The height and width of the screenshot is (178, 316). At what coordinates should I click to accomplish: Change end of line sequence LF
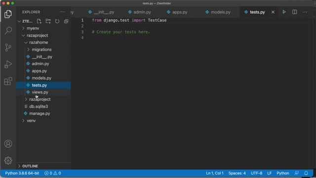click(x=269, y=173)
